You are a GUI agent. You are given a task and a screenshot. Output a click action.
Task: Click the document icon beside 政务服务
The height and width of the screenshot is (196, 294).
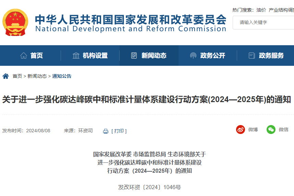(252, 56)
